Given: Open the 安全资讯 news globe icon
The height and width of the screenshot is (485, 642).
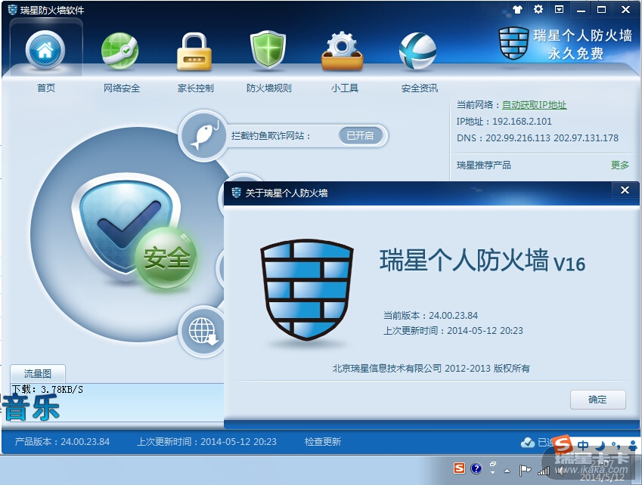Looking at the screenshot, I should point(417,51).
